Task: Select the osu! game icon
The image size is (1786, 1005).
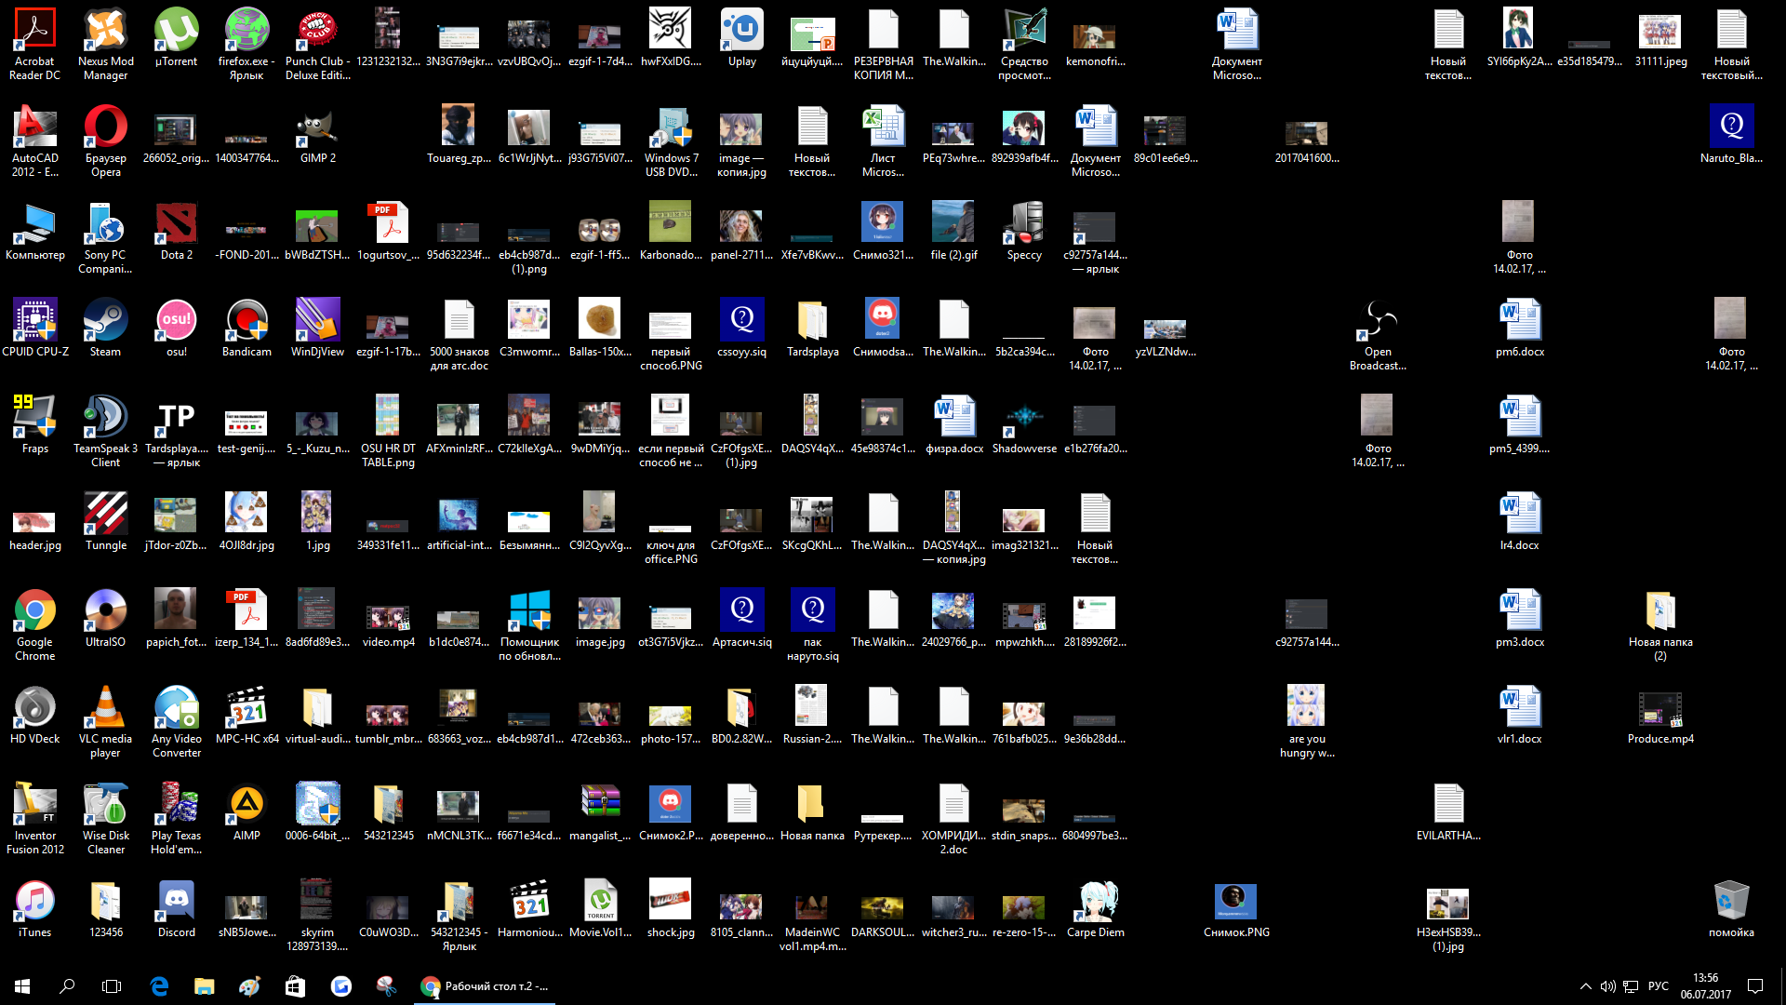Action: [x=176, y=322]
